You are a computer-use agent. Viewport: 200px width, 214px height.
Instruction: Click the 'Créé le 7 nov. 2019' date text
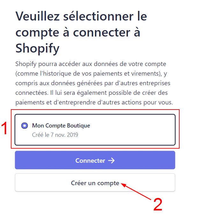(55, 135)
